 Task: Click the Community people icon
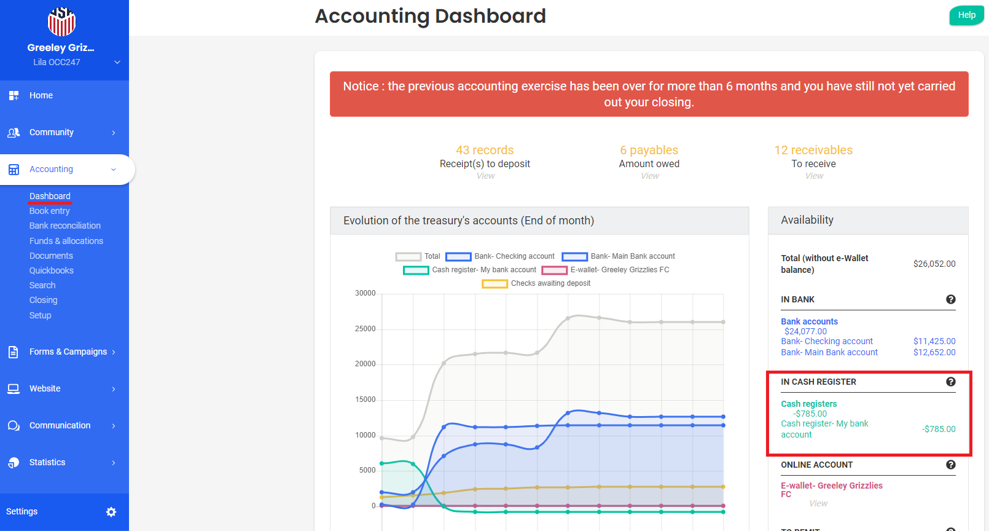[14, 133]
